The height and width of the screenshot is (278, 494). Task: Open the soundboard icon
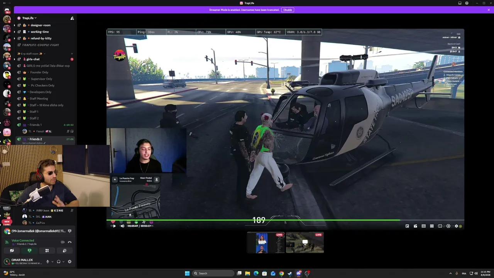tap(64, 251)
